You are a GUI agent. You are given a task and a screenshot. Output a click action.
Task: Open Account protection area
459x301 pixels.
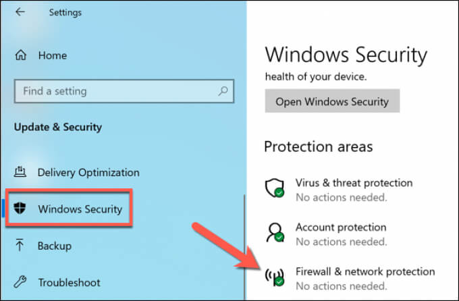pos(340,227)
